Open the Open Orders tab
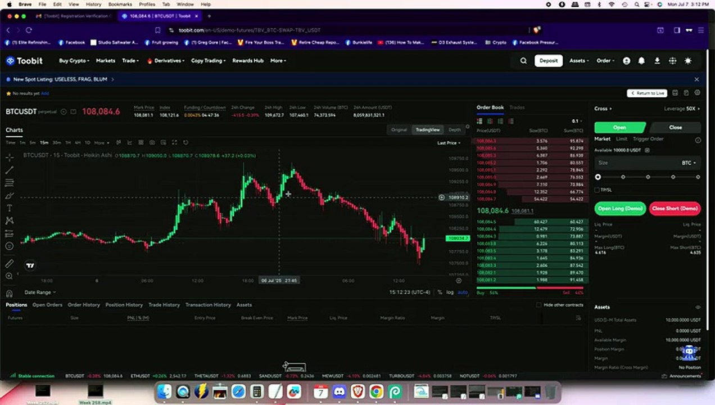This screenshot has width=715, height=405. click(x=47, y=305)
